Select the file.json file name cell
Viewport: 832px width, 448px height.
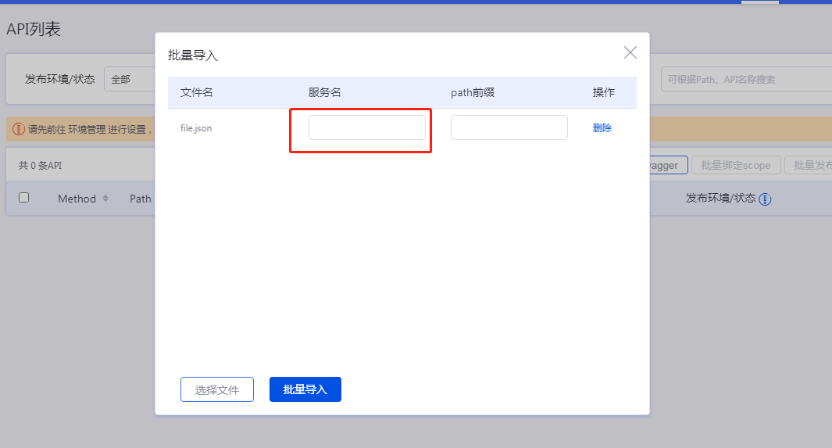coord(196,128)
